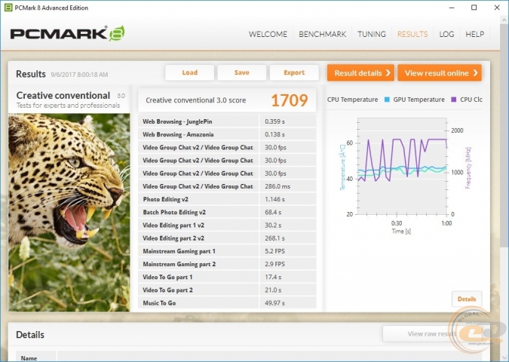Open Result details
509x362 pixels.
pyautogui.click(x=360, y=72)
